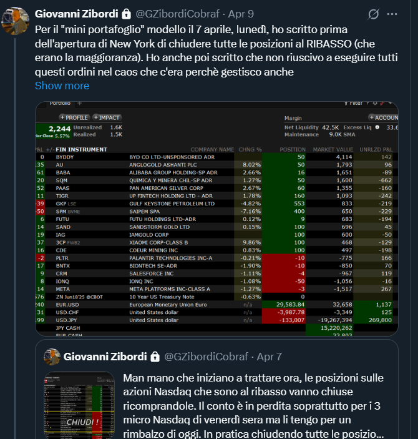
Task: Open the Grok explain-post icon
Action: (374, 13)
